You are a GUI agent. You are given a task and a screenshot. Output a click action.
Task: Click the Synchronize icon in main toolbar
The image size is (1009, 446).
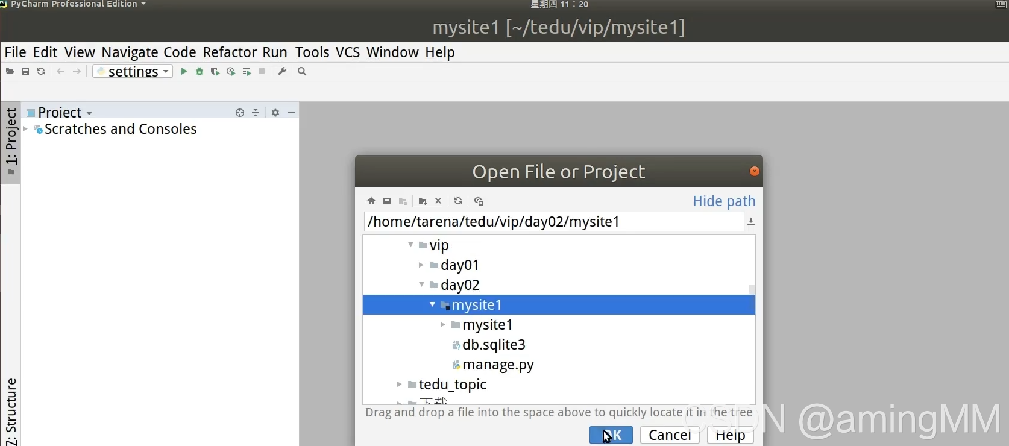[41, 71]
